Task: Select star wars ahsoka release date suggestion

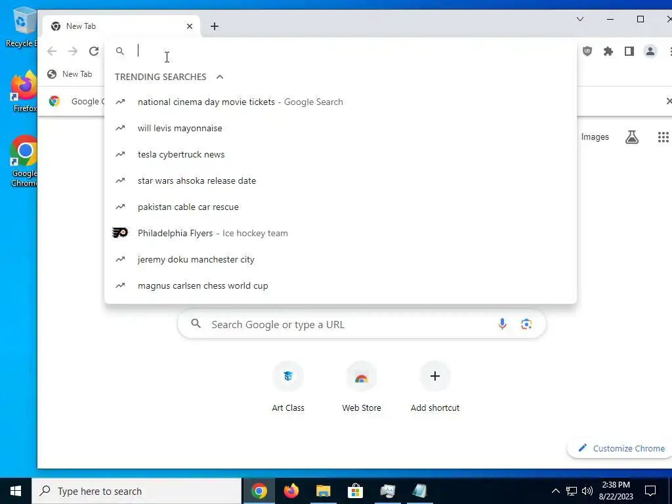Action: [x=341, y=181]
